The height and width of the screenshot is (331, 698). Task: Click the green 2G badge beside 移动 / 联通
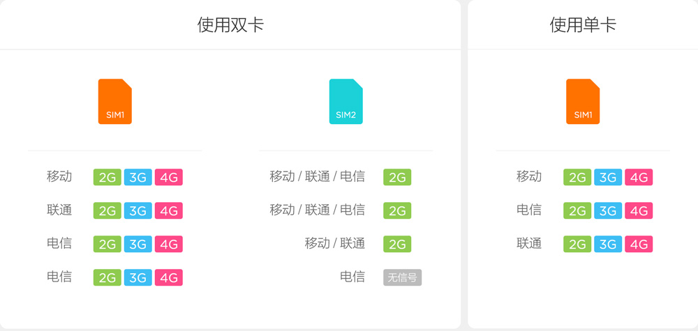tap(397, 244)
